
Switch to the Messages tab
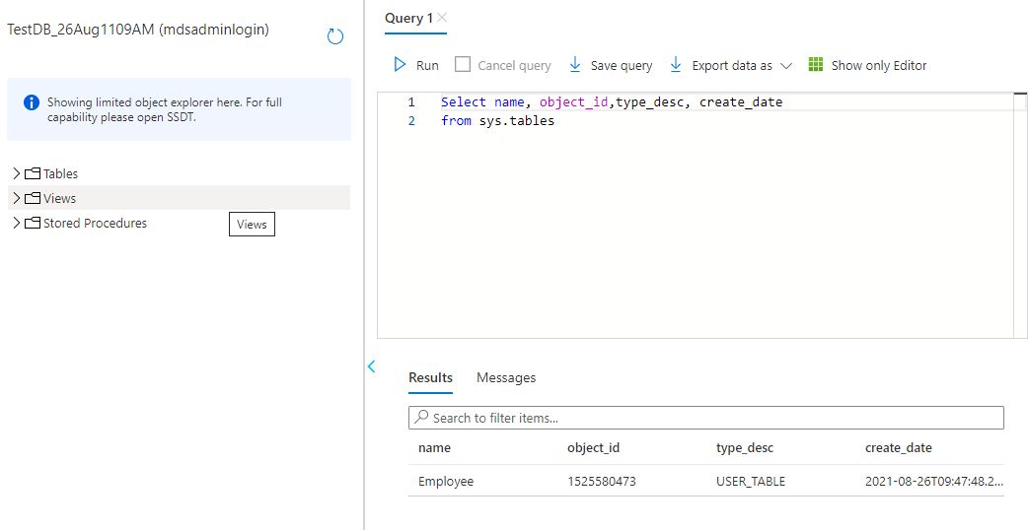[506, 377]
